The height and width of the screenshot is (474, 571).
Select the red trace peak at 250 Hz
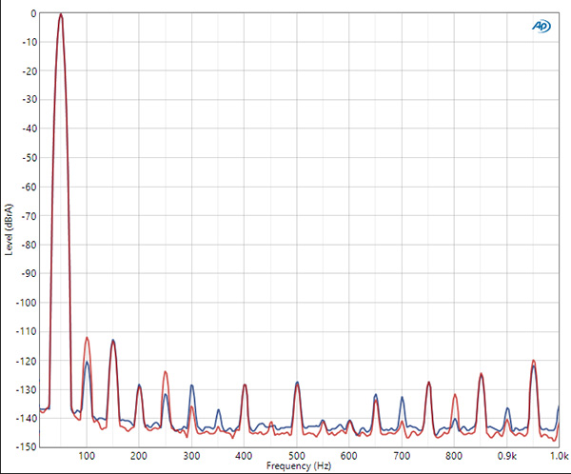166,372
